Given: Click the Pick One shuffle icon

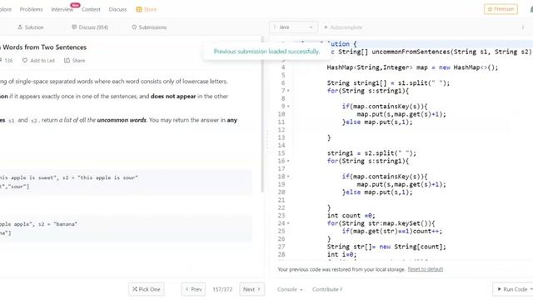Looking at the screenshot, I should click(x=135, y=289).
